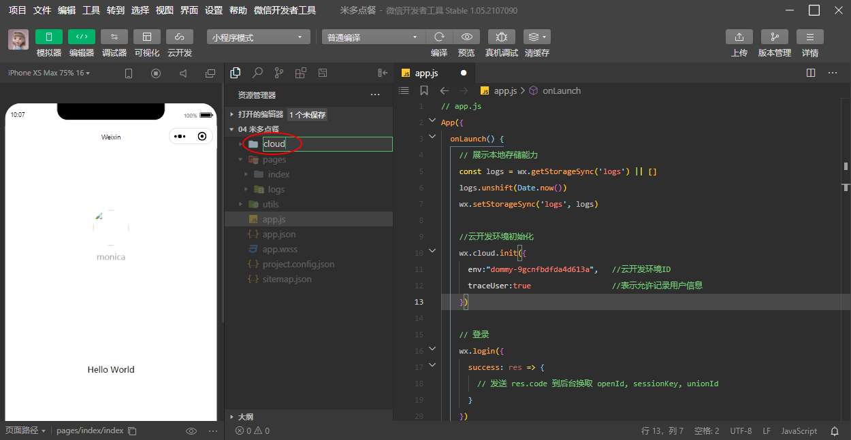Screen dimensions: 851x440
Task: Open version management icon
Action: (x=774, y=37)
